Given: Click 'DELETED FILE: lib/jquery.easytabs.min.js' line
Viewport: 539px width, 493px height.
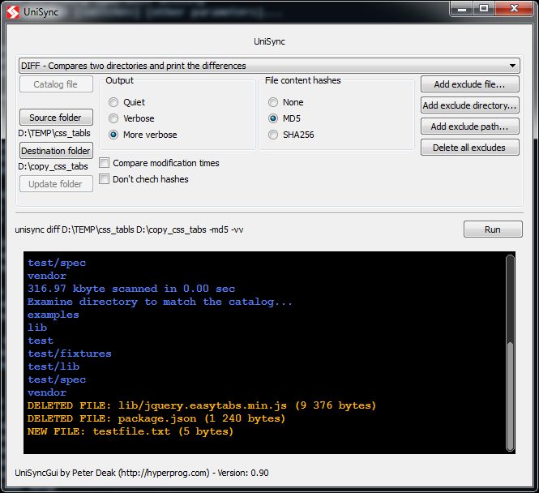Looking at the screenshot, I should [202, 405].
